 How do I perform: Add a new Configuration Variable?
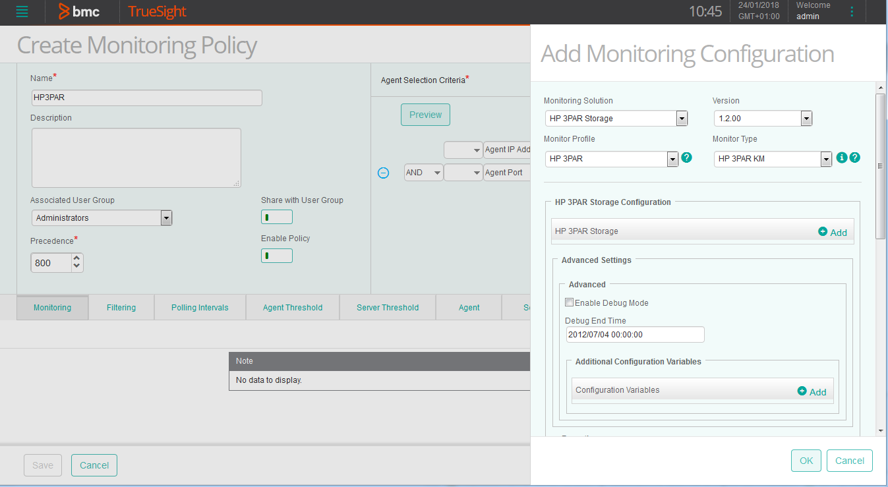click(x=812, y=391)
